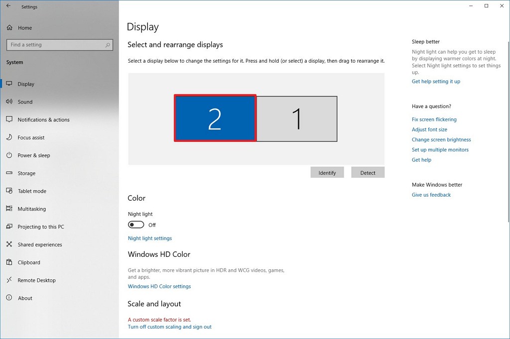
Task: Click the Multitasking icon
Action: point(9,209)
